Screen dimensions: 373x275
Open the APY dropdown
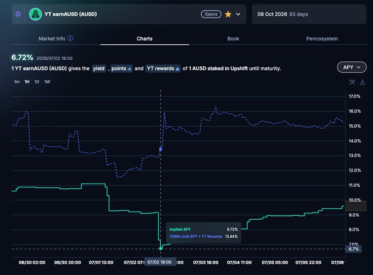point(352,67)
